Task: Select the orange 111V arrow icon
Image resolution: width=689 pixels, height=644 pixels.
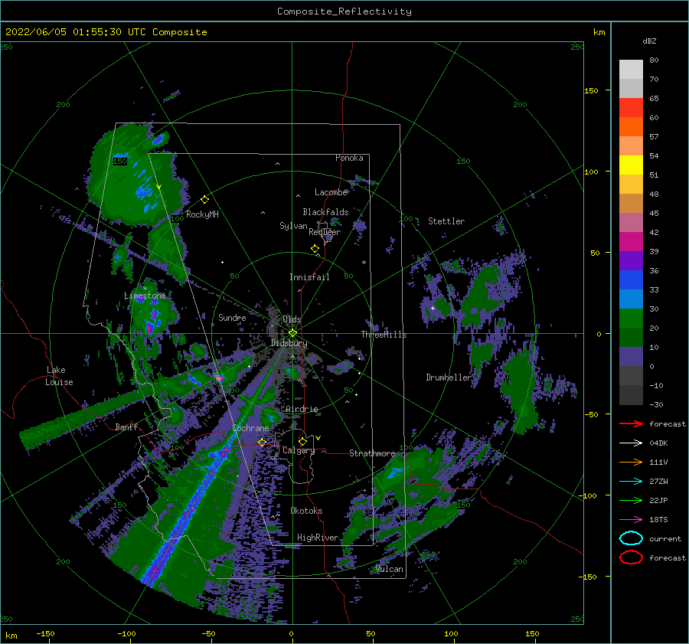Action: [631, 462]
